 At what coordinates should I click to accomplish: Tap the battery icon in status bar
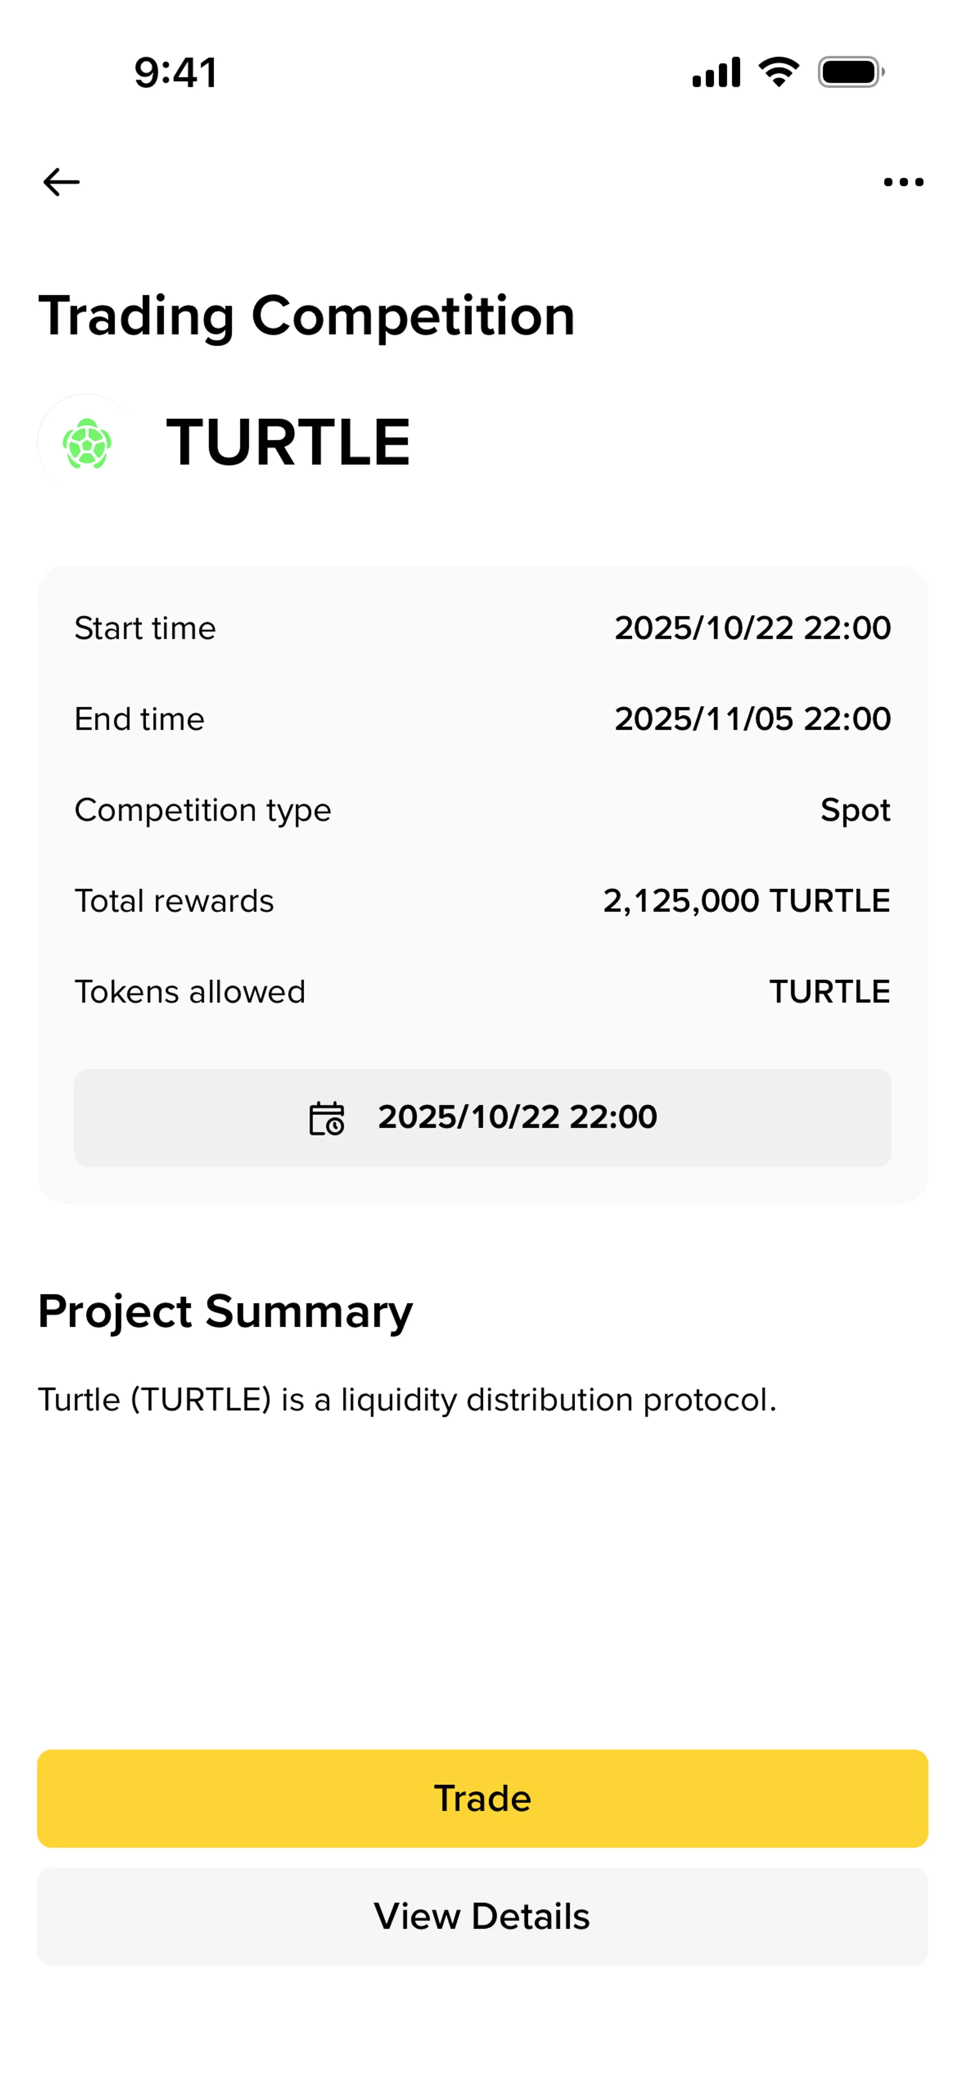pos(850,72)
